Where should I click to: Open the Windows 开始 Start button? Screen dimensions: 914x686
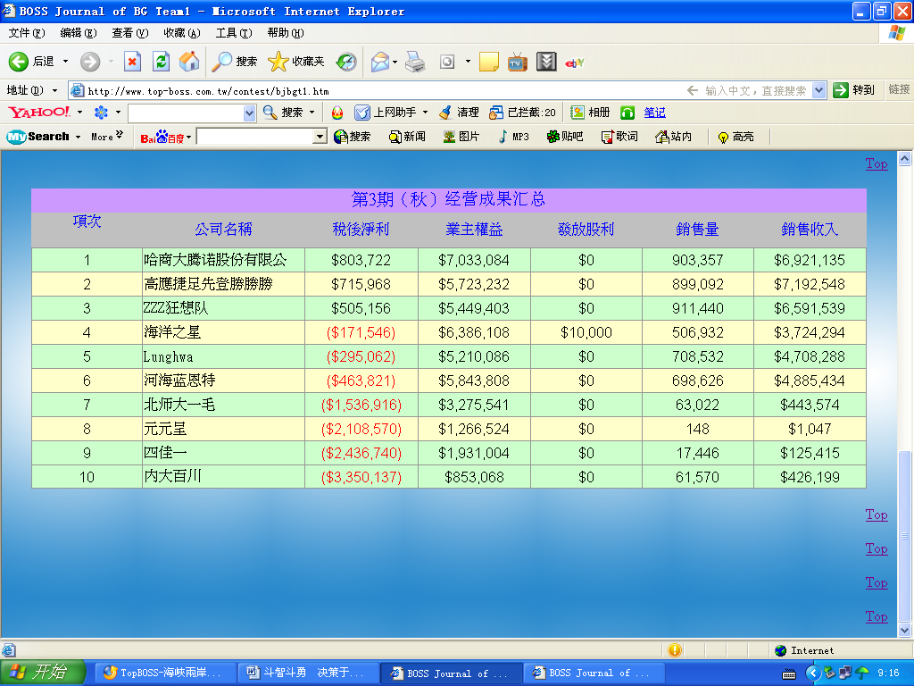click(43, 673)
